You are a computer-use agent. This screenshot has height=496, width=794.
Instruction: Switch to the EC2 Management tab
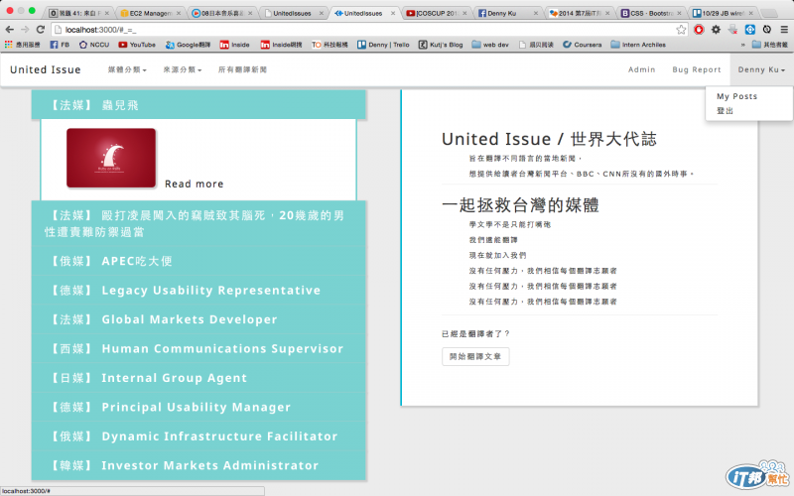click(150, 13)
